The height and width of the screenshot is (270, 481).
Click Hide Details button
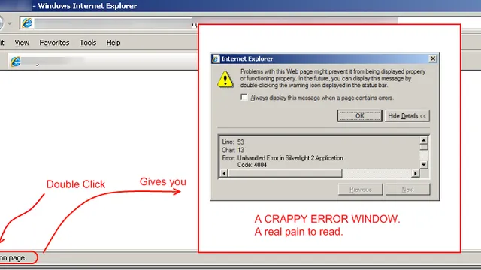[407, 116]
